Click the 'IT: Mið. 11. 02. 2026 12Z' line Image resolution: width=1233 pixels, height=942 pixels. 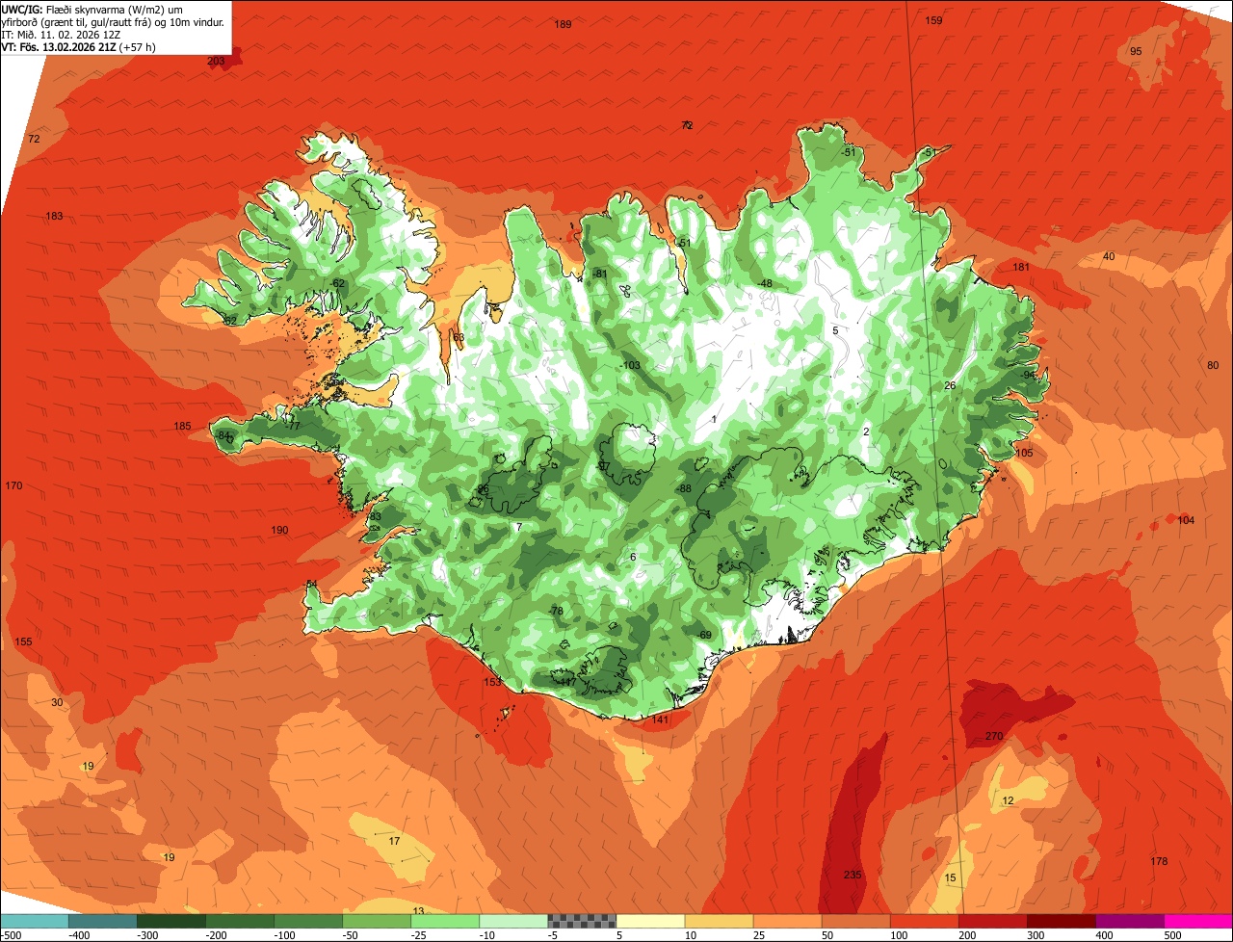click(x=61, y=35)
